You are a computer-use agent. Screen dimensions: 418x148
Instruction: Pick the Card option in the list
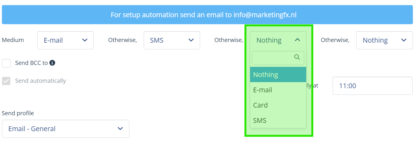point(278,105)
